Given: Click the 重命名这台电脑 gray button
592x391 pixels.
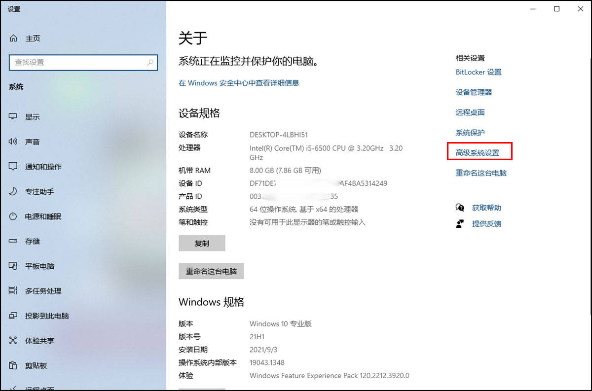Looking at the screenshot, I should 211,271.
